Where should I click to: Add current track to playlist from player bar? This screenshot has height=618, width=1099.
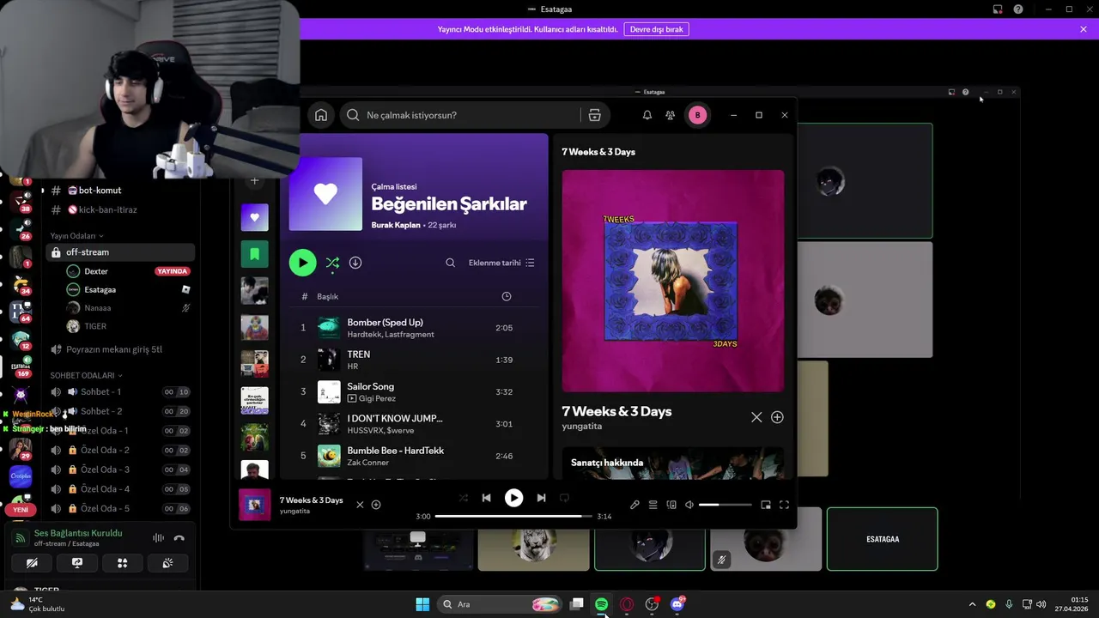click(376, 505)
